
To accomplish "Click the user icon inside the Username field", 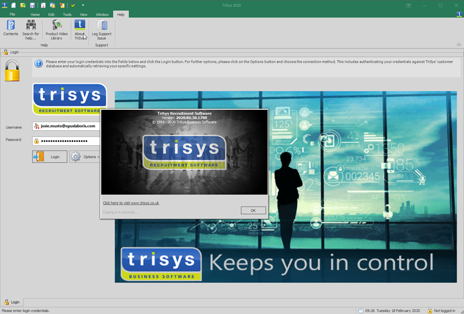I will pyautogui.click(x=37, y=126).
